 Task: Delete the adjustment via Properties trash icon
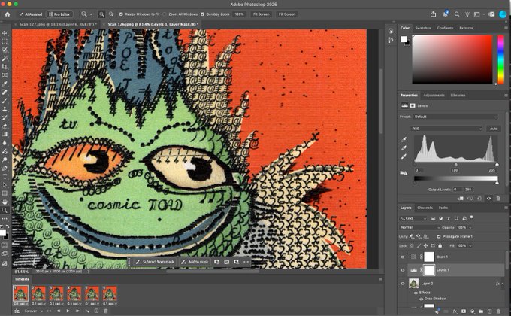[x=498, y=198]
